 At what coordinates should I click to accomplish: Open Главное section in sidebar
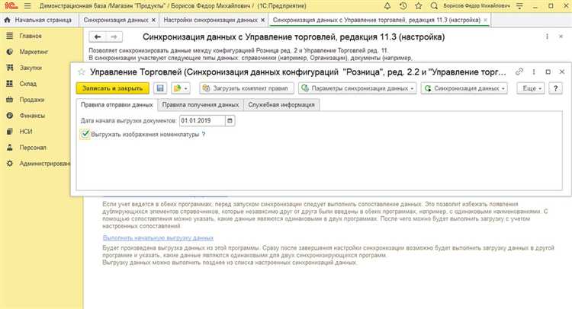(31, 36)
